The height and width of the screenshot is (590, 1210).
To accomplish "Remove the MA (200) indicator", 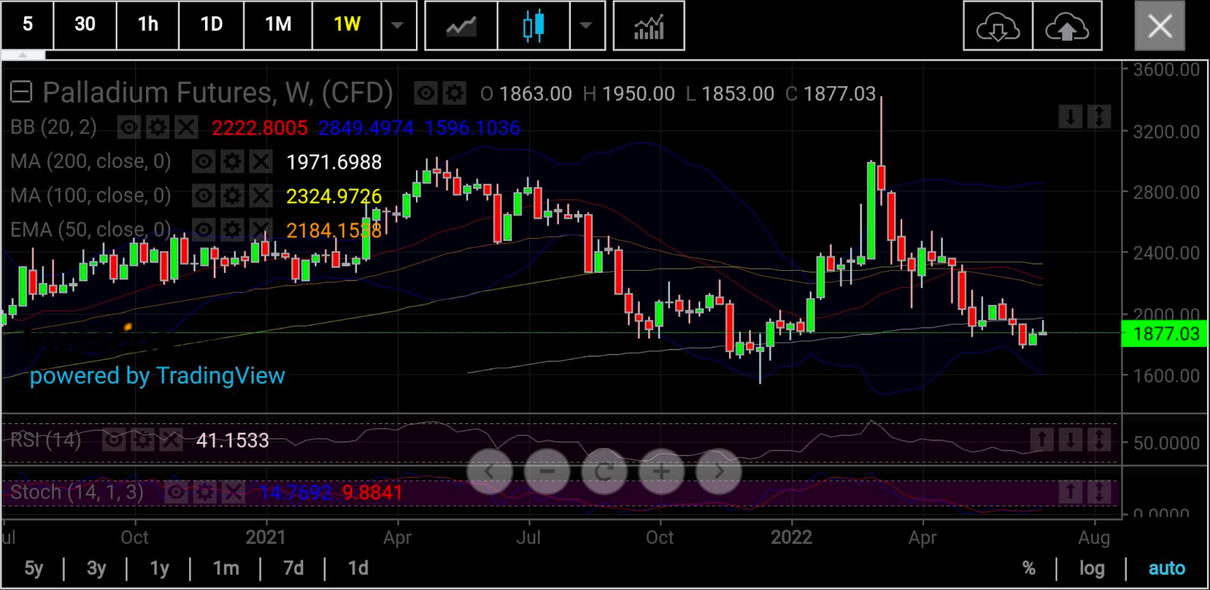I will click(x=261, y=161).
